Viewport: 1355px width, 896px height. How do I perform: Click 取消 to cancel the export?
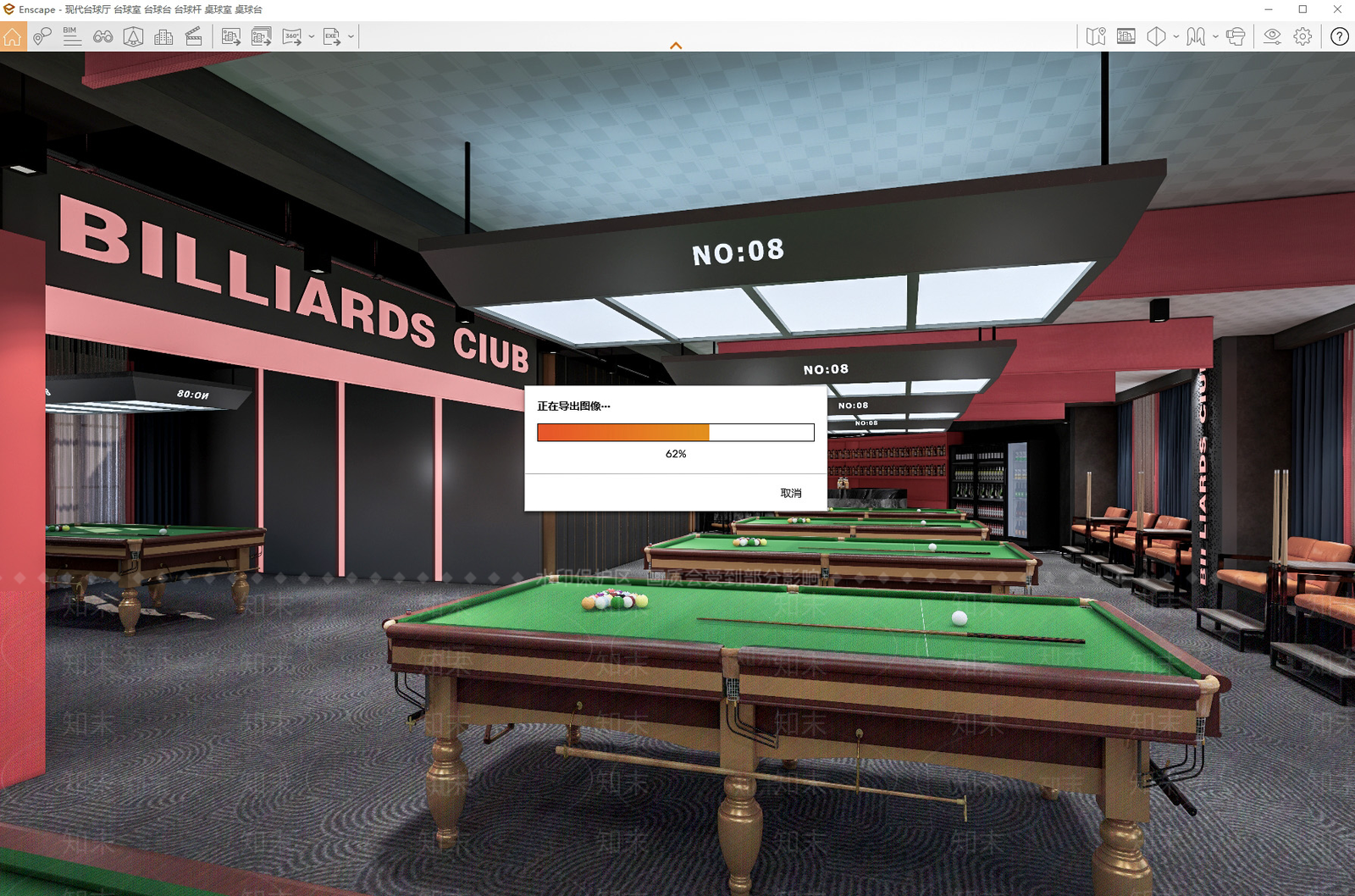point(791,493)
